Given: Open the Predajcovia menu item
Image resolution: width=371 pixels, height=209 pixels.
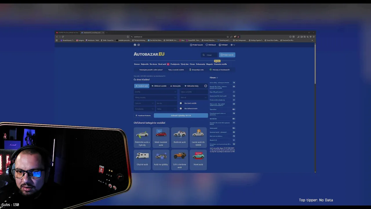Looking at the screenshot, I should [x=175, y=64].
